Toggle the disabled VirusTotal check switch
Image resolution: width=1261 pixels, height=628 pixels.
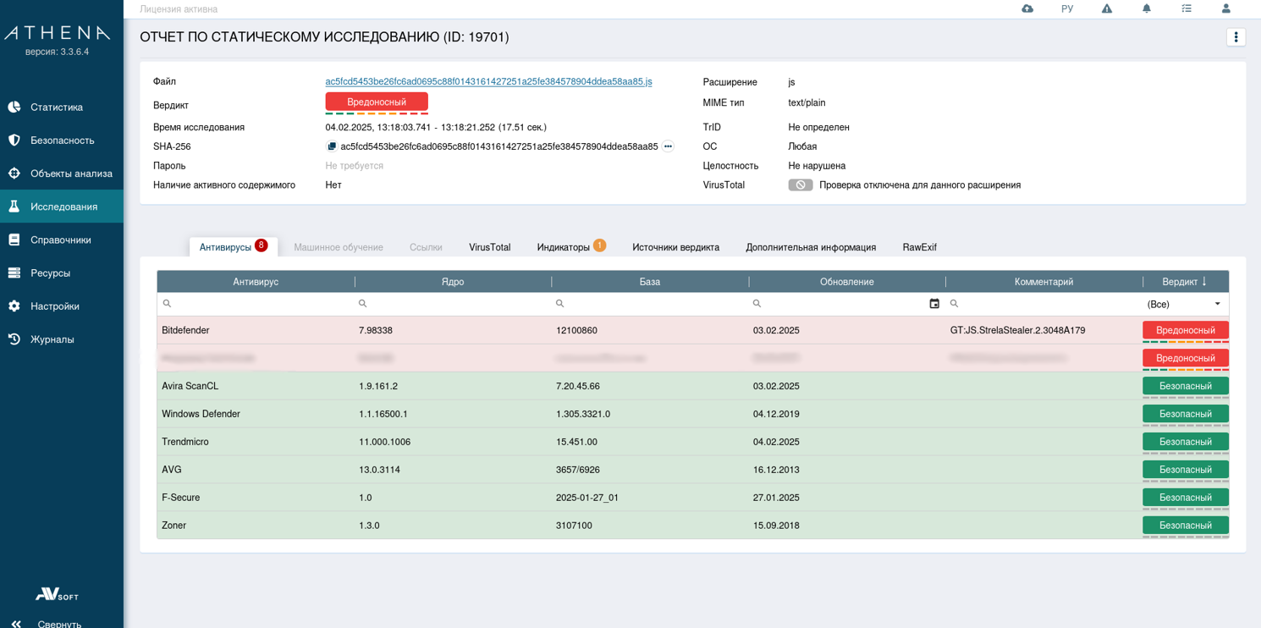(x=800, y=185)
